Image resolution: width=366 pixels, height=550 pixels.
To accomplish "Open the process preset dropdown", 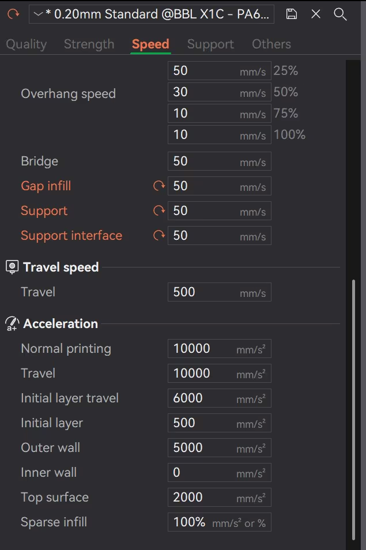I will [x=151, y=14].
